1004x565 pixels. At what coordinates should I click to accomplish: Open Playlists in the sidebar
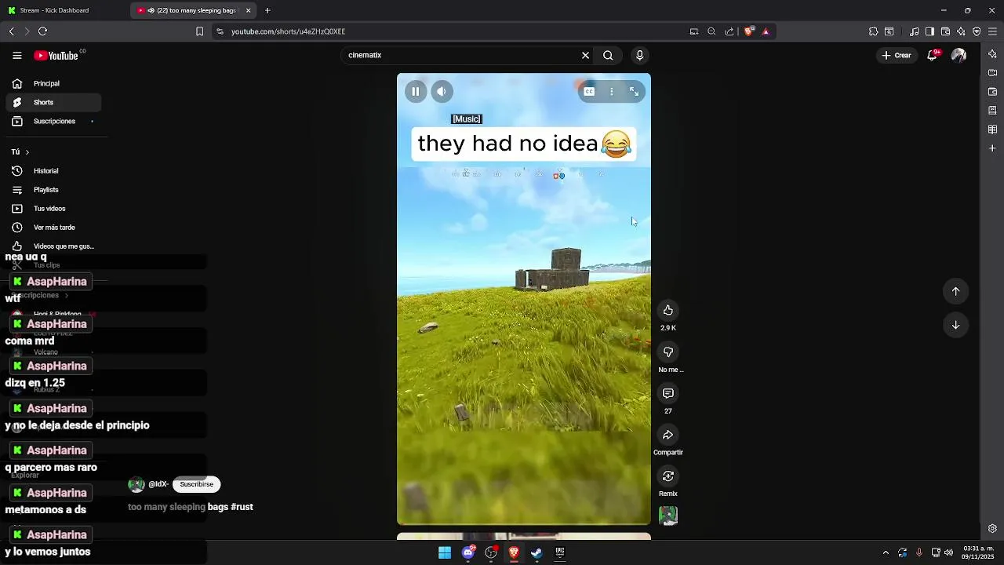pos(53,190)
